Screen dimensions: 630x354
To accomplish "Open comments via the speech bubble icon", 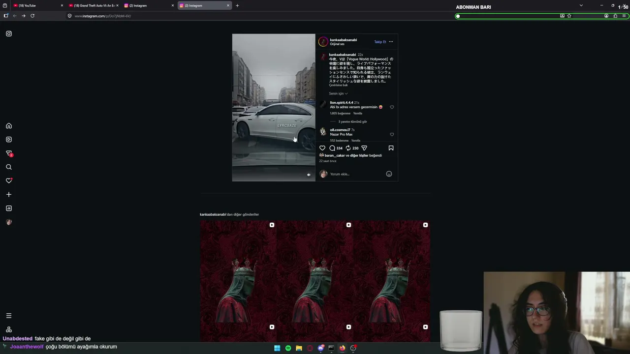I will point(332,148).
